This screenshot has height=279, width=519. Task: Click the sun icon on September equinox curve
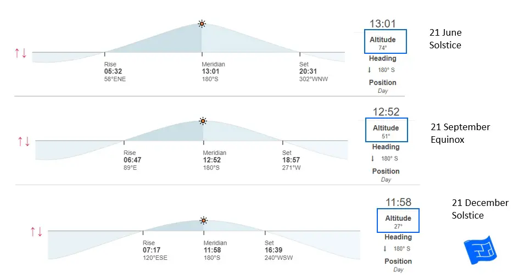pos(203,121)
